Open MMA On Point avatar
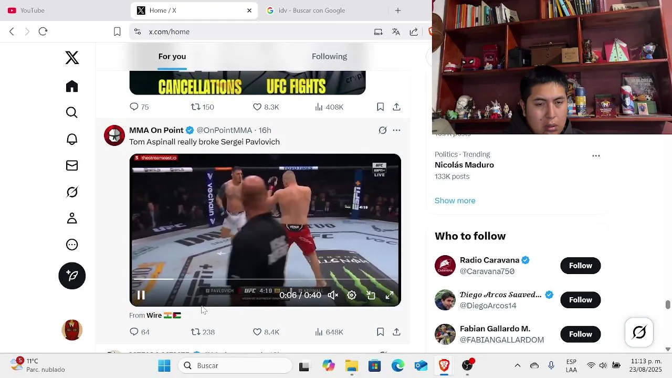The width and height of the screenshot is (672, 378). (x=114, y=135)
